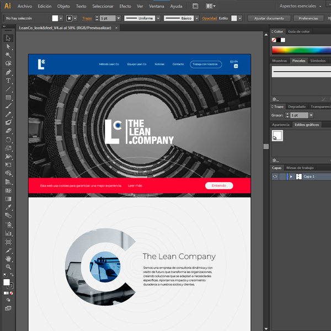
Task: Select the Zoom tool
Action: (x=8, y=267)
